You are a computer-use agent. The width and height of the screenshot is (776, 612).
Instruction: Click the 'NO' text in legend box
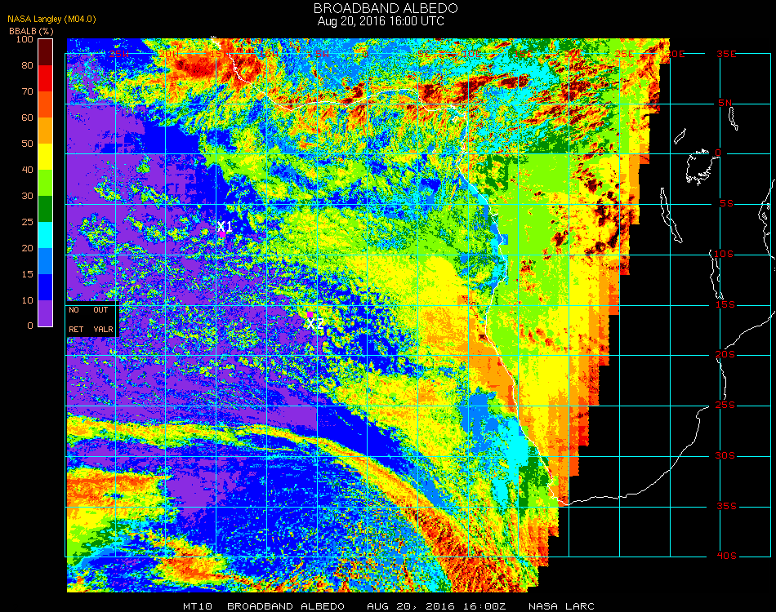pyautogui.click(x=74, y=310)
